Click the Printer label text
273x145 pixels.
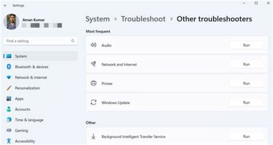(x=107, y=84)
